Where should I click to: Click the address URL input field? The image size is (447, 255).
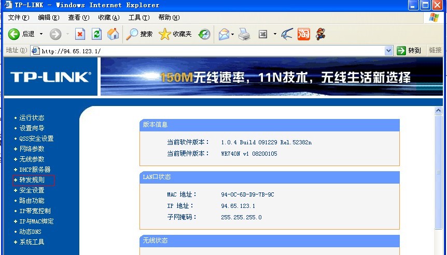207,51
